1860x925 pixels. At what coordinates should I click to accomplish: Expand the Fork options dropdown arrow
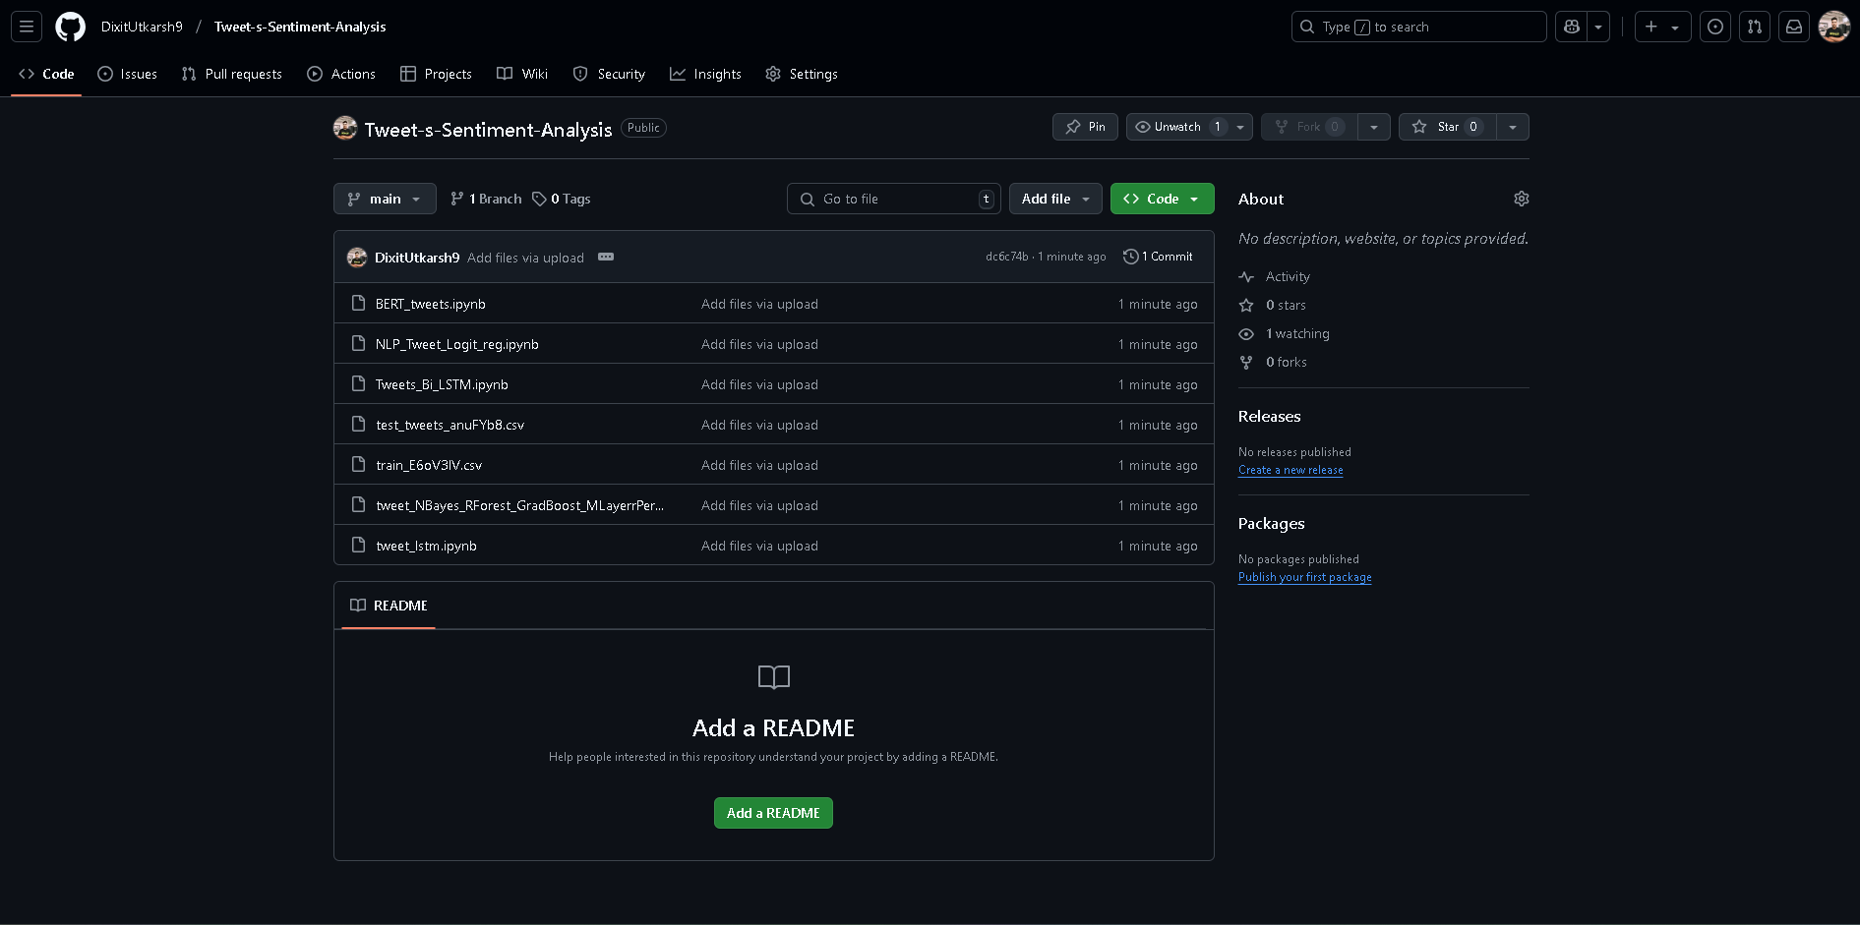pyautogui.click(x=1374, y=127)
